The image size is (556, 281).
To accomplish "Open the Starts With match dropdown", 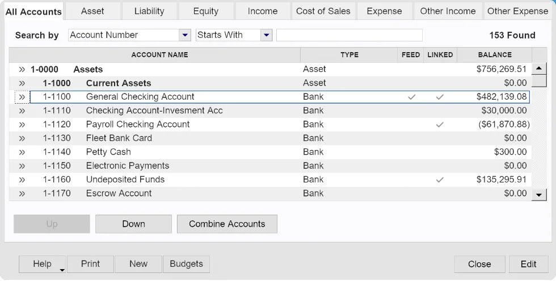I will click(x=266, y=35).
